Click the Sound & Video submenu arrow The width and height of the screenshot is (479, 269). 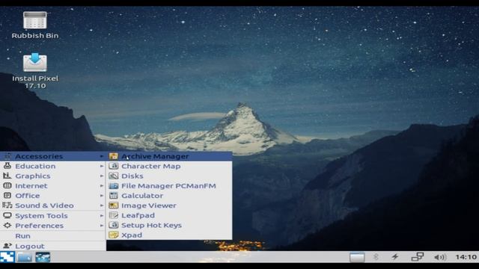tap(102, 205)
